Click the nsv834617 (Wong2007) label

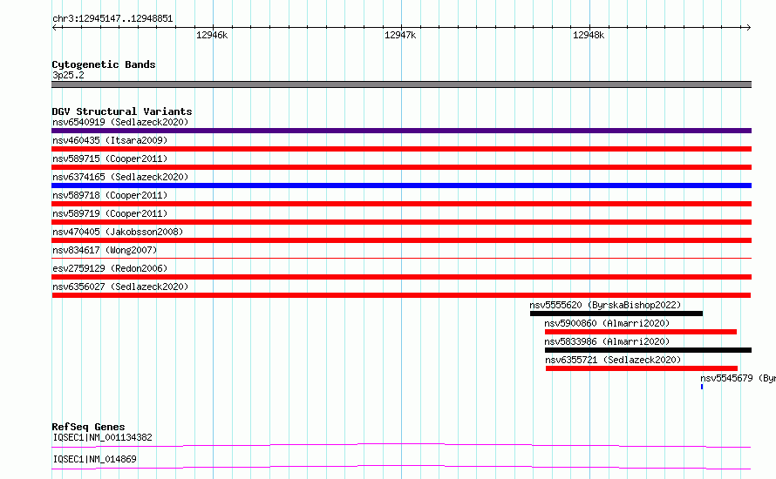pos(105,250)
